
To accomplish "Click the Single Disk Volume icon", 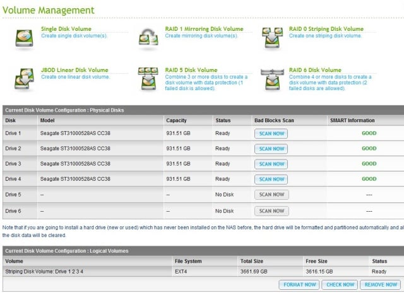I will (x=24, y=38).
